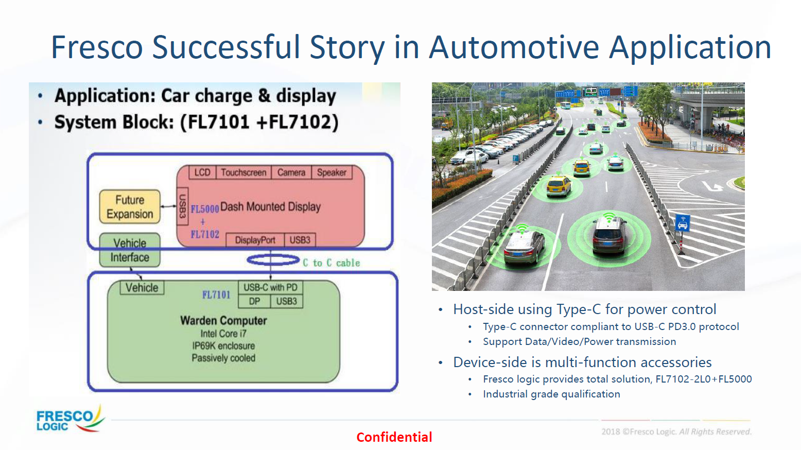Click the 'Passively cooled' text
This screenshot has width=801, height=450.
coord(223,358)
